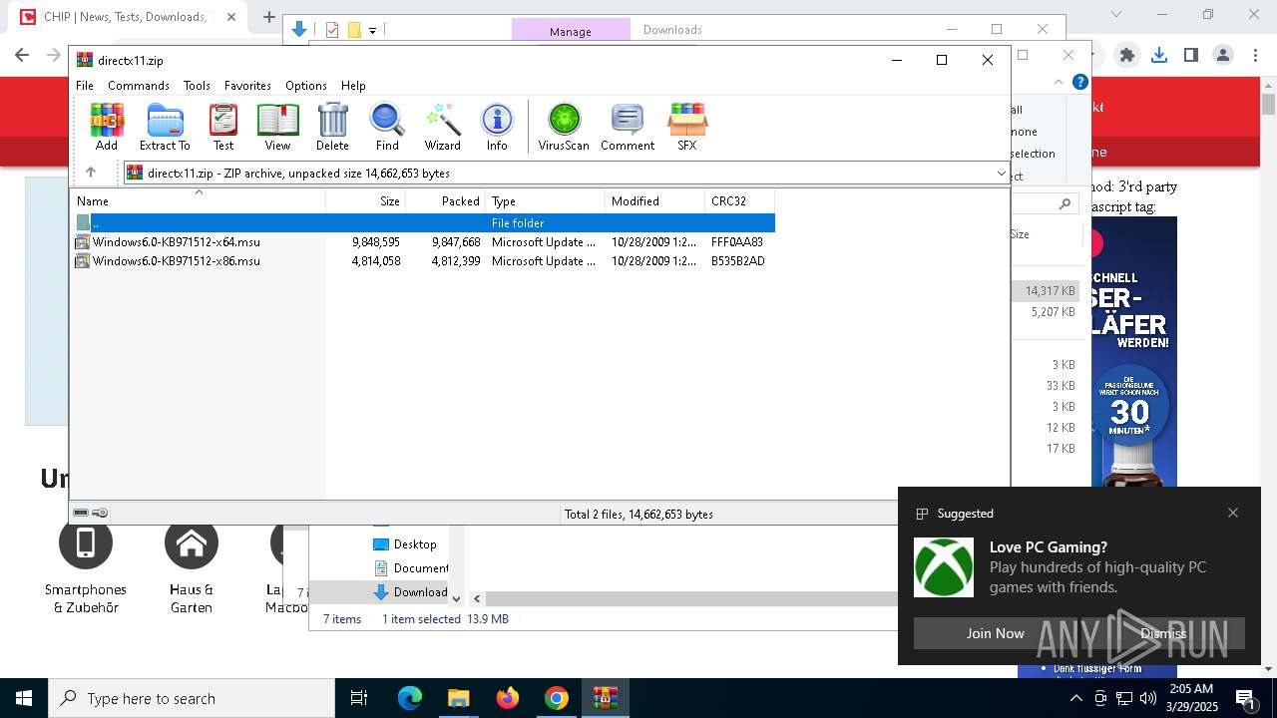Image resolution: width=1277 pixels, height=718 pixels.
Task: Click Downloads in Explorer navigation pane
Action: [x=411, y=592]
